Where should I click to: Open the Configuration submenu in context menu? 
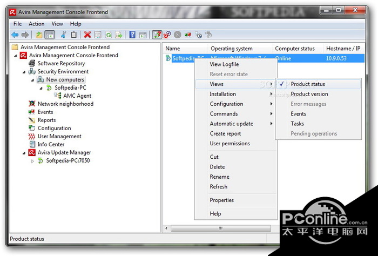236,104
